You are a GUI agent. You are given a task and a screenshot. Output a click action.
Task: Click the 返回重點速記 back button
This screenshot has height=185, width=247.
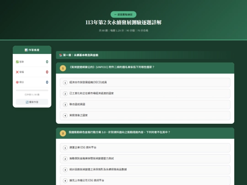pyautogui.click(x=123, y=15)
